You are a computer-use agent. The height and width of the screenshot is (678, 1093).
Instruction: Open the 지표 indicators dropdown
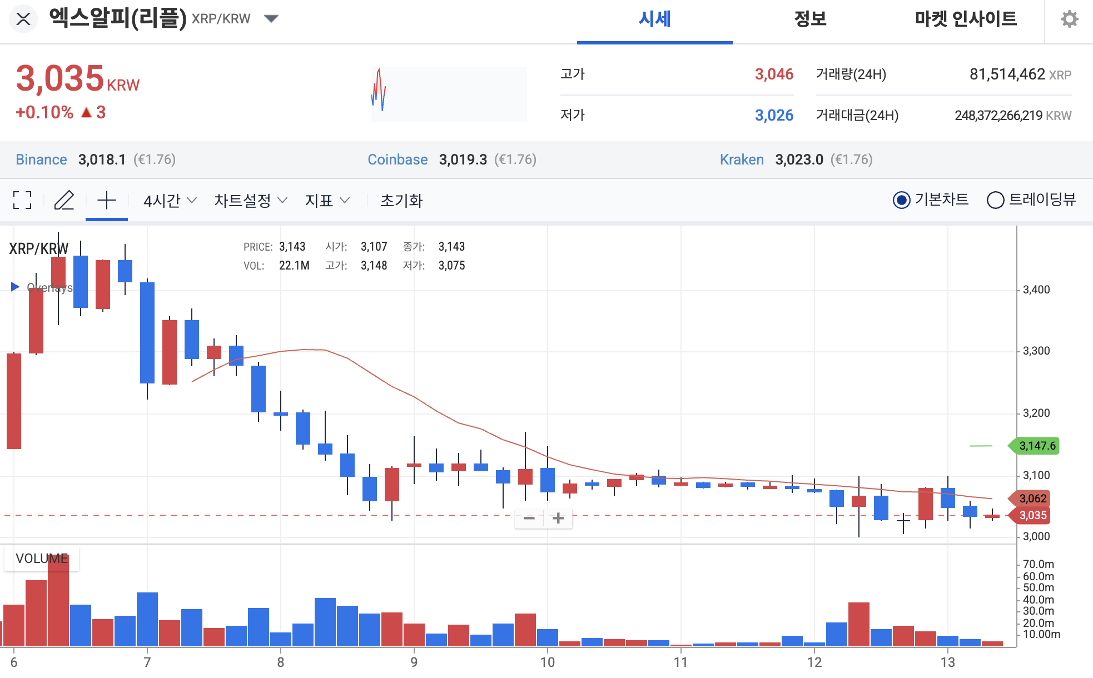click(x=327, y=200)
